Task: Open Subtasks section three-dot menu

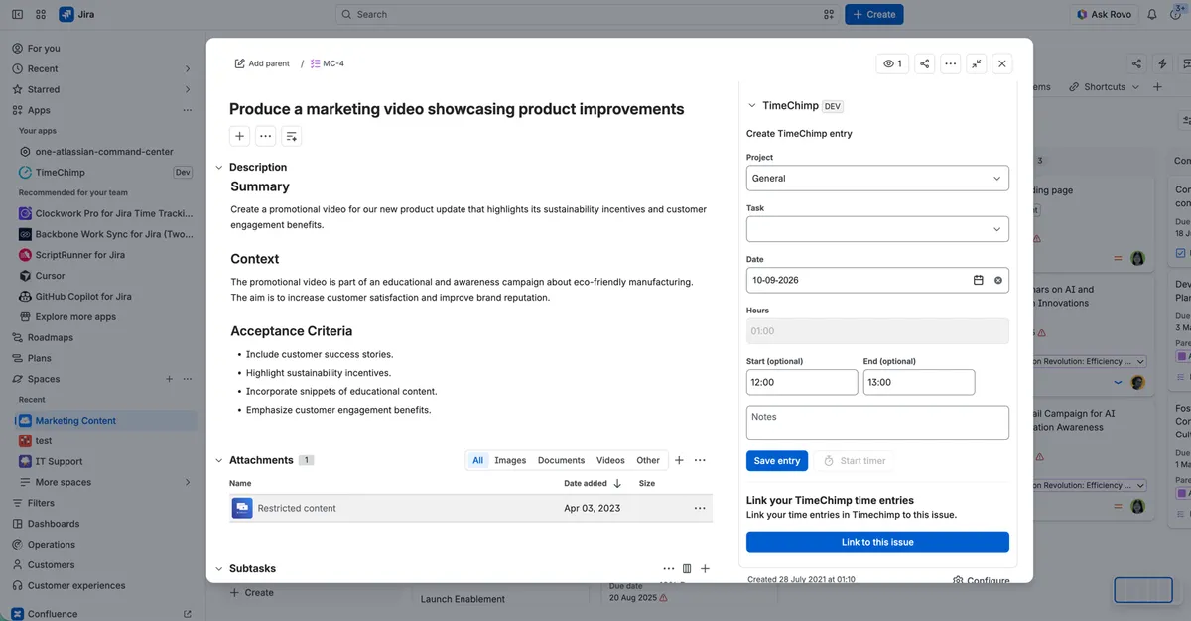Action: click(x=669, y=569)
